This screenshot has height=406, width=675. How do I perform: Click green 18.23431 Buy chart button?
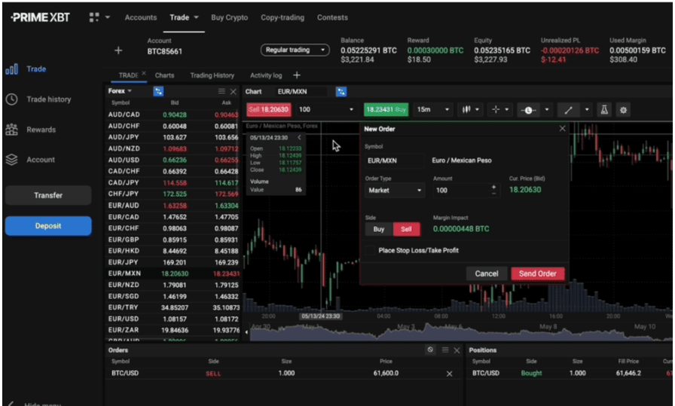pyautogui.click(x=386, y=110)
